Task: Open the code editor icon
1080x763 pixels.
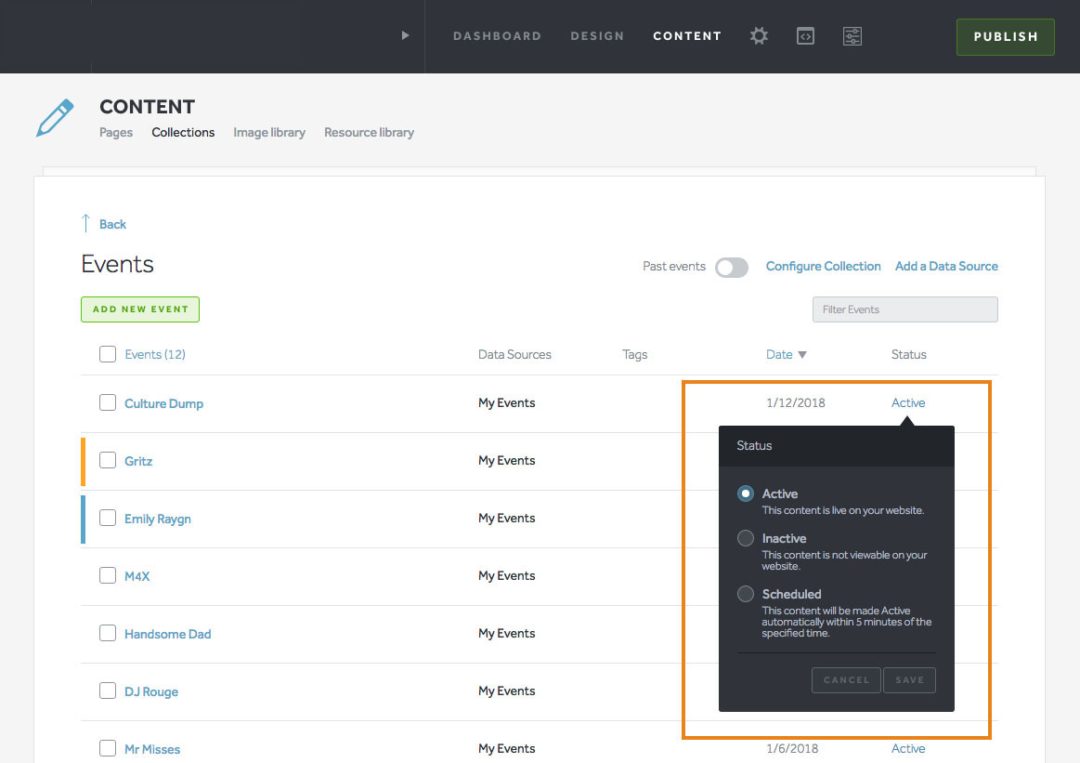Action: 805,36
